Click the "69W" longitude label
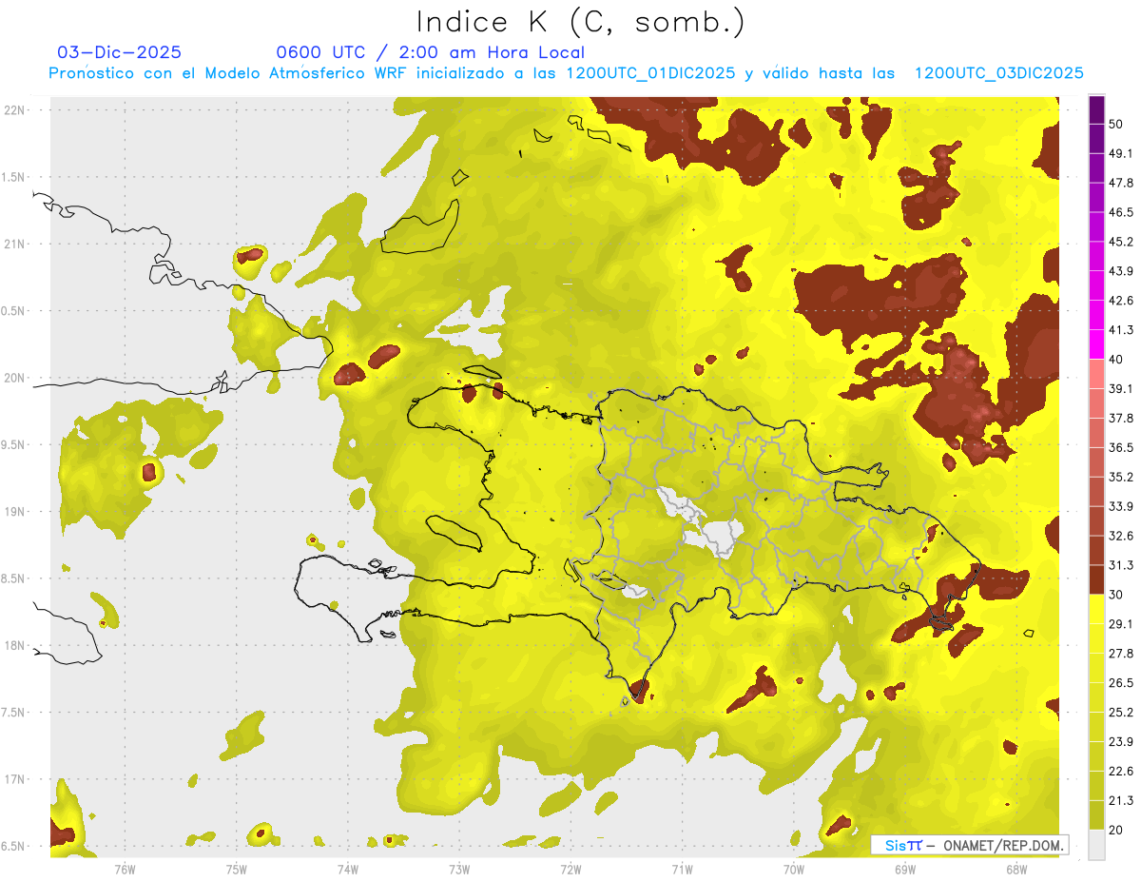The width and height of the screenshot is (1141, 882). click(x=905, y=869)
